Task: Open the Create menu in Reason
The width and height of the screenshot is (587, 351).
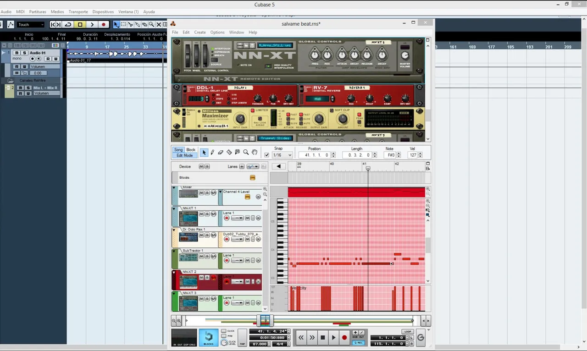Action: coord(200,33)
